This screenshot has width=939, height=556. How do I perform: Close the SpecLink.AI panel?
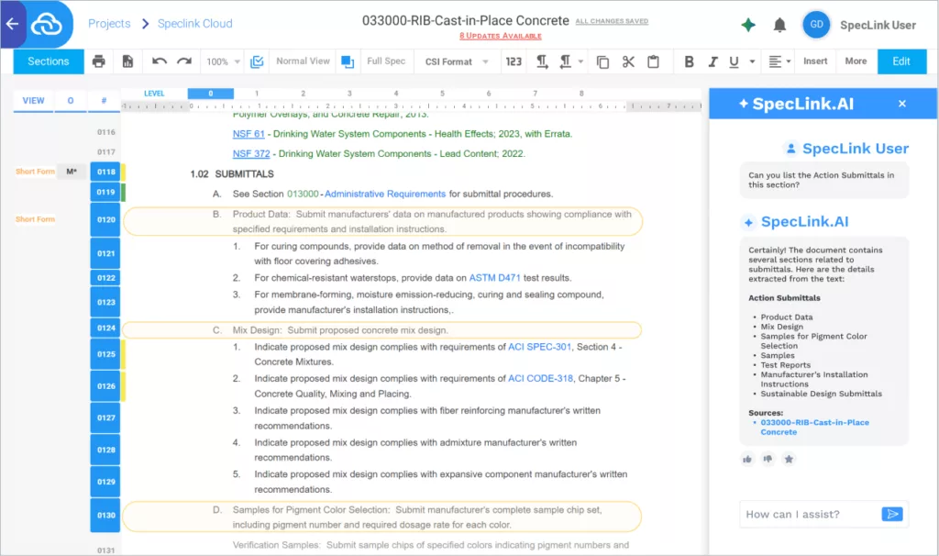pos(902,104)
